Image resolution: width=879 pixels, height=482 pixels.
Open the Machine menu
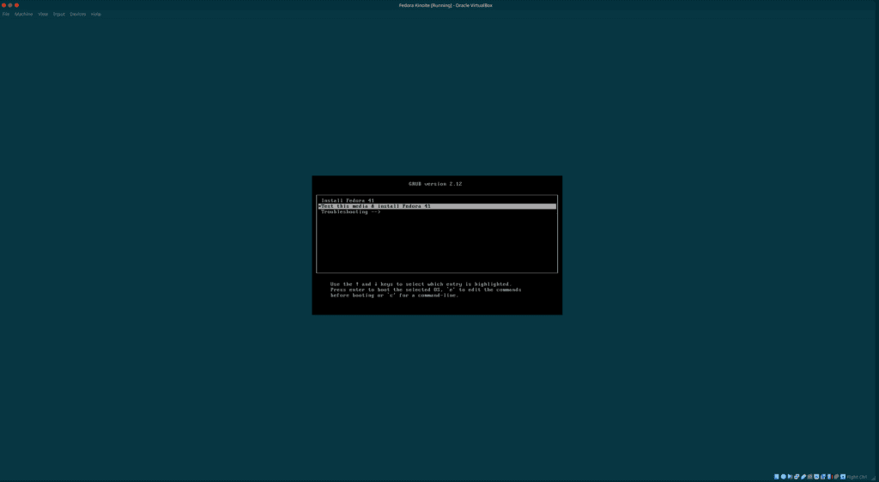pyautogui.click(x=23, y=15)
